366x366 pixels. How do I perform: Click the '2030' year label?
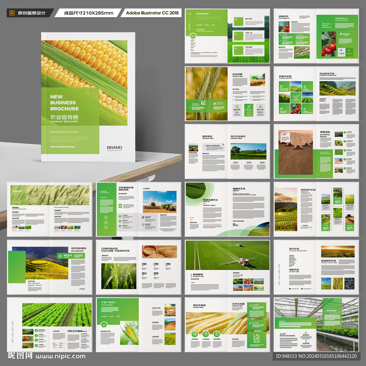(262, 163)
